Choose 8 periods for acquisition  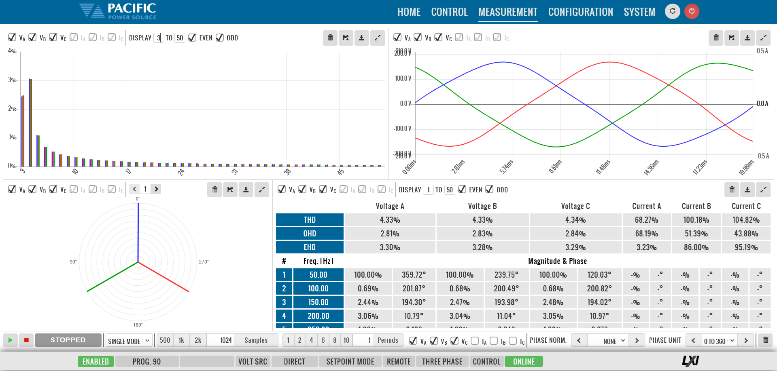point(335,340)
